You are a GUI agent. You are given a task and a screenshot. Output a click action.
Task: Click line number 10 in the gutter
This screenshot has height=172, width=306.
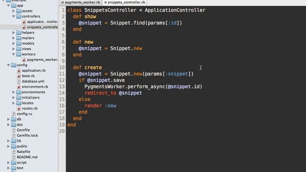click(62, 67)
